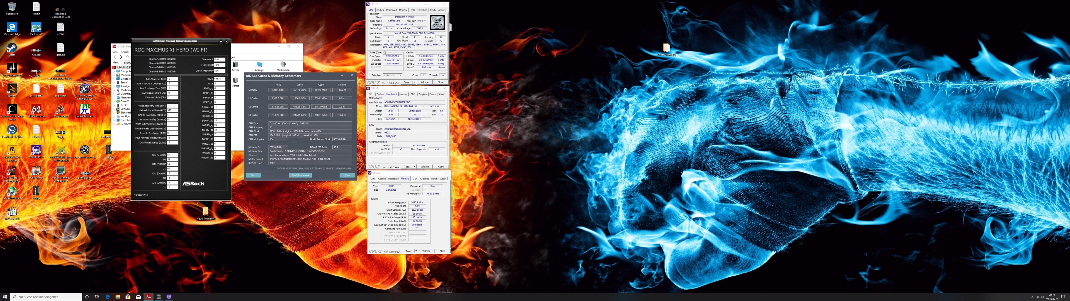Image resolution: width=1070 pixels, height=301 pixels.
Task: Expand the Motherboard tree node in AIDA64
Action: point(115,75)
